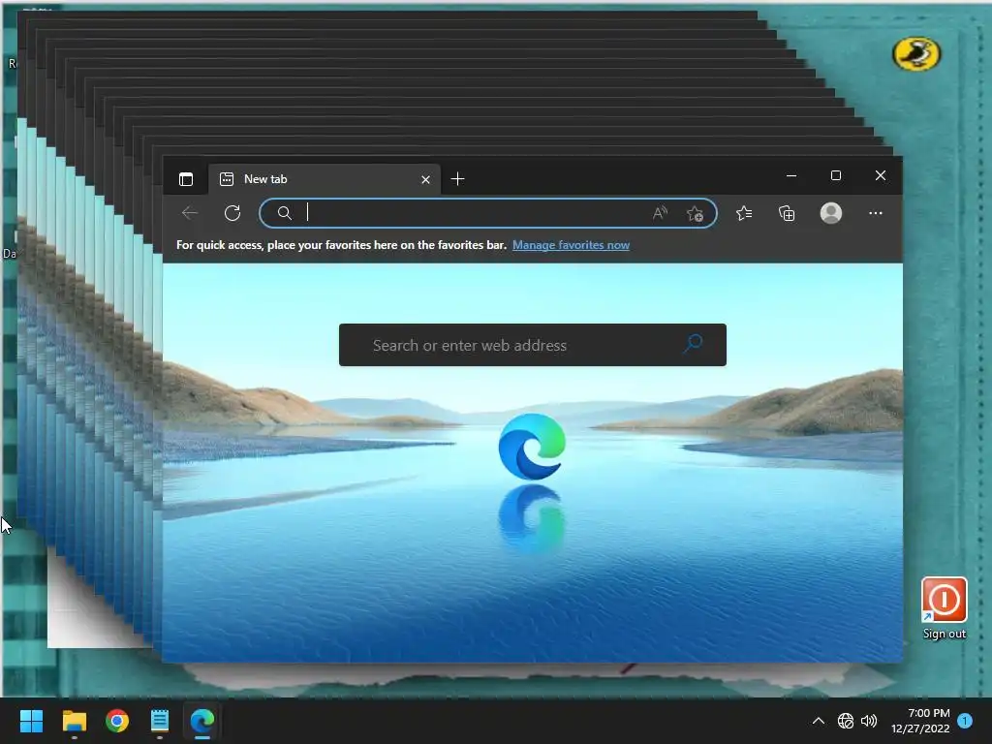Select the New tab tab
992x744 pixels.
pyautogui.click(x=325, y=179)
